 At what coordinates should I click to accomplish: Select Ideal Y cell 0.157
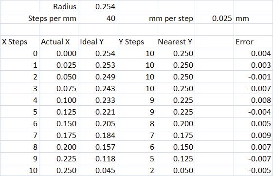(x=98, y=147)
